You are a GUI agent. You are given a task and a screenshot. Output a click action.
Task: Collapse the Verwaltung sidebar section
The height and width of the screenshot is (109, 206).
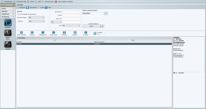(8, 17)
